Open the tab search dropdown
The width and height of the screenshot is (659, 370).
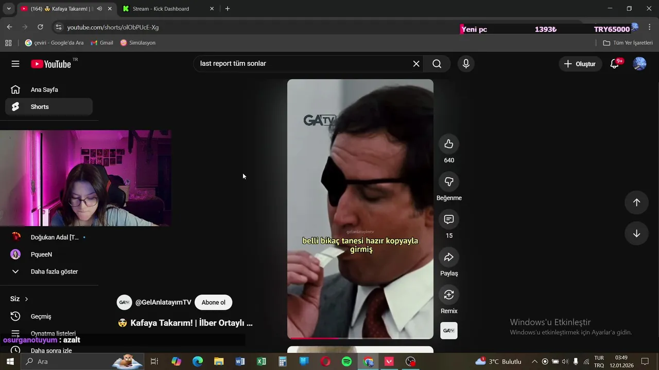(8, 9)
